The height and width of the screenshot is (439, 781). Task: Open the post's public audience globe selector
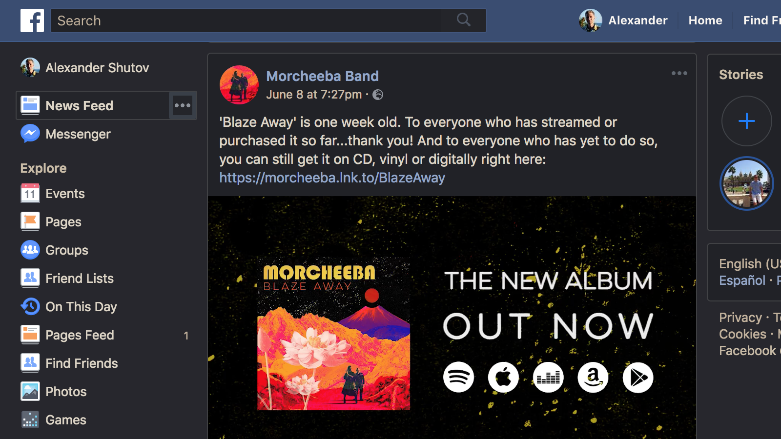tap(378, 95)
